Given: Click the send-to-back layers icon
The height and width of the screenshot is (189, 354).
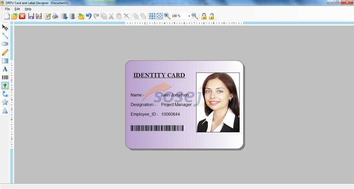Looking at the screenshot, I should click(143, 16).
